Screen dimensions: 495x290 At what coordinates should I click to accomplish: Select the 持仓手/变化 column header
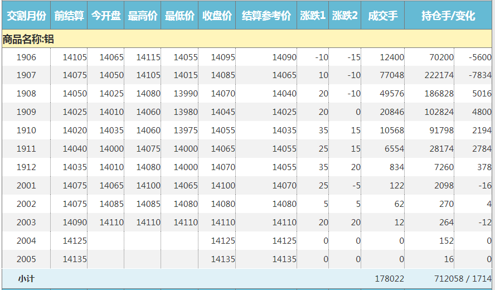pos(448,16)
